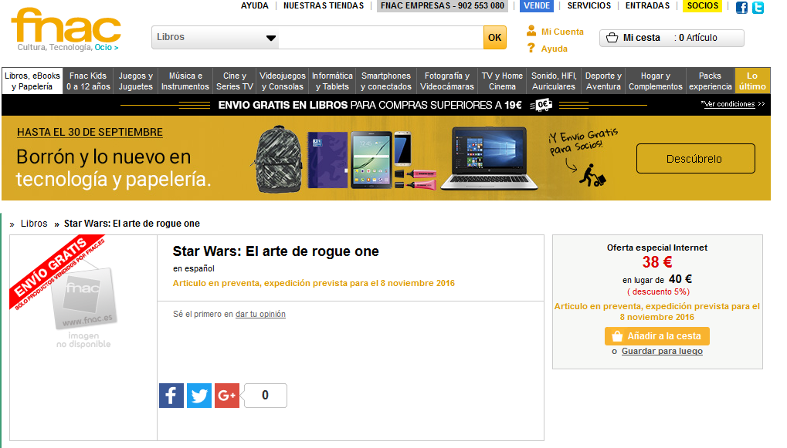The width and height of the screenshot is (787, 448).
Task: Select Lo último tab
Action: click(752, 81)
